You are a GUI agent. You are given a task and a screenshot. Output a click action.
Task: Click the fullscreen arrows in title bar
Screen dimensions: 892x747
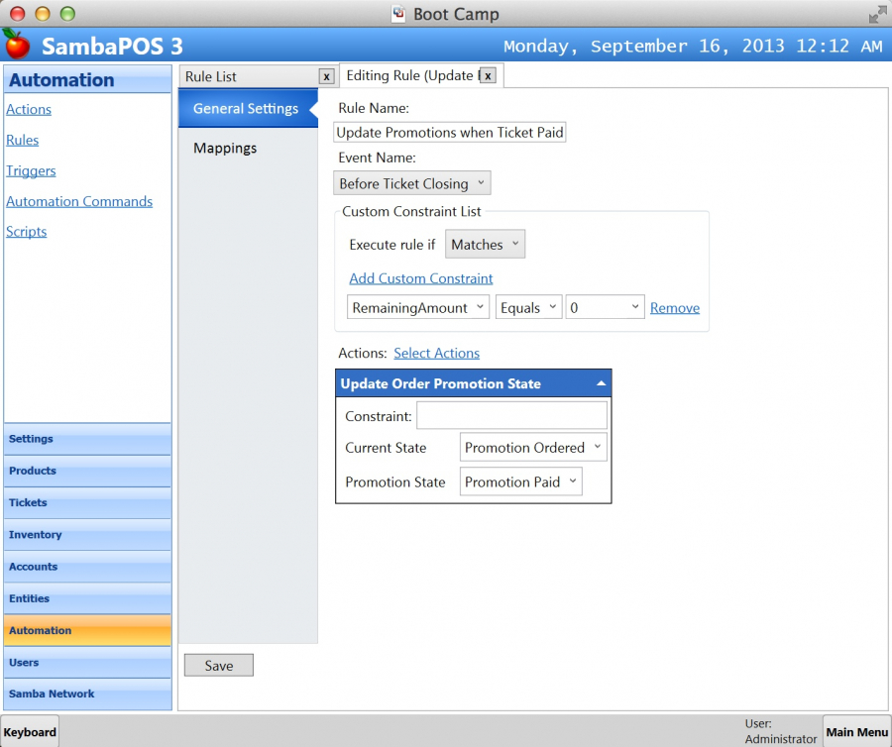tap(877, 14)
